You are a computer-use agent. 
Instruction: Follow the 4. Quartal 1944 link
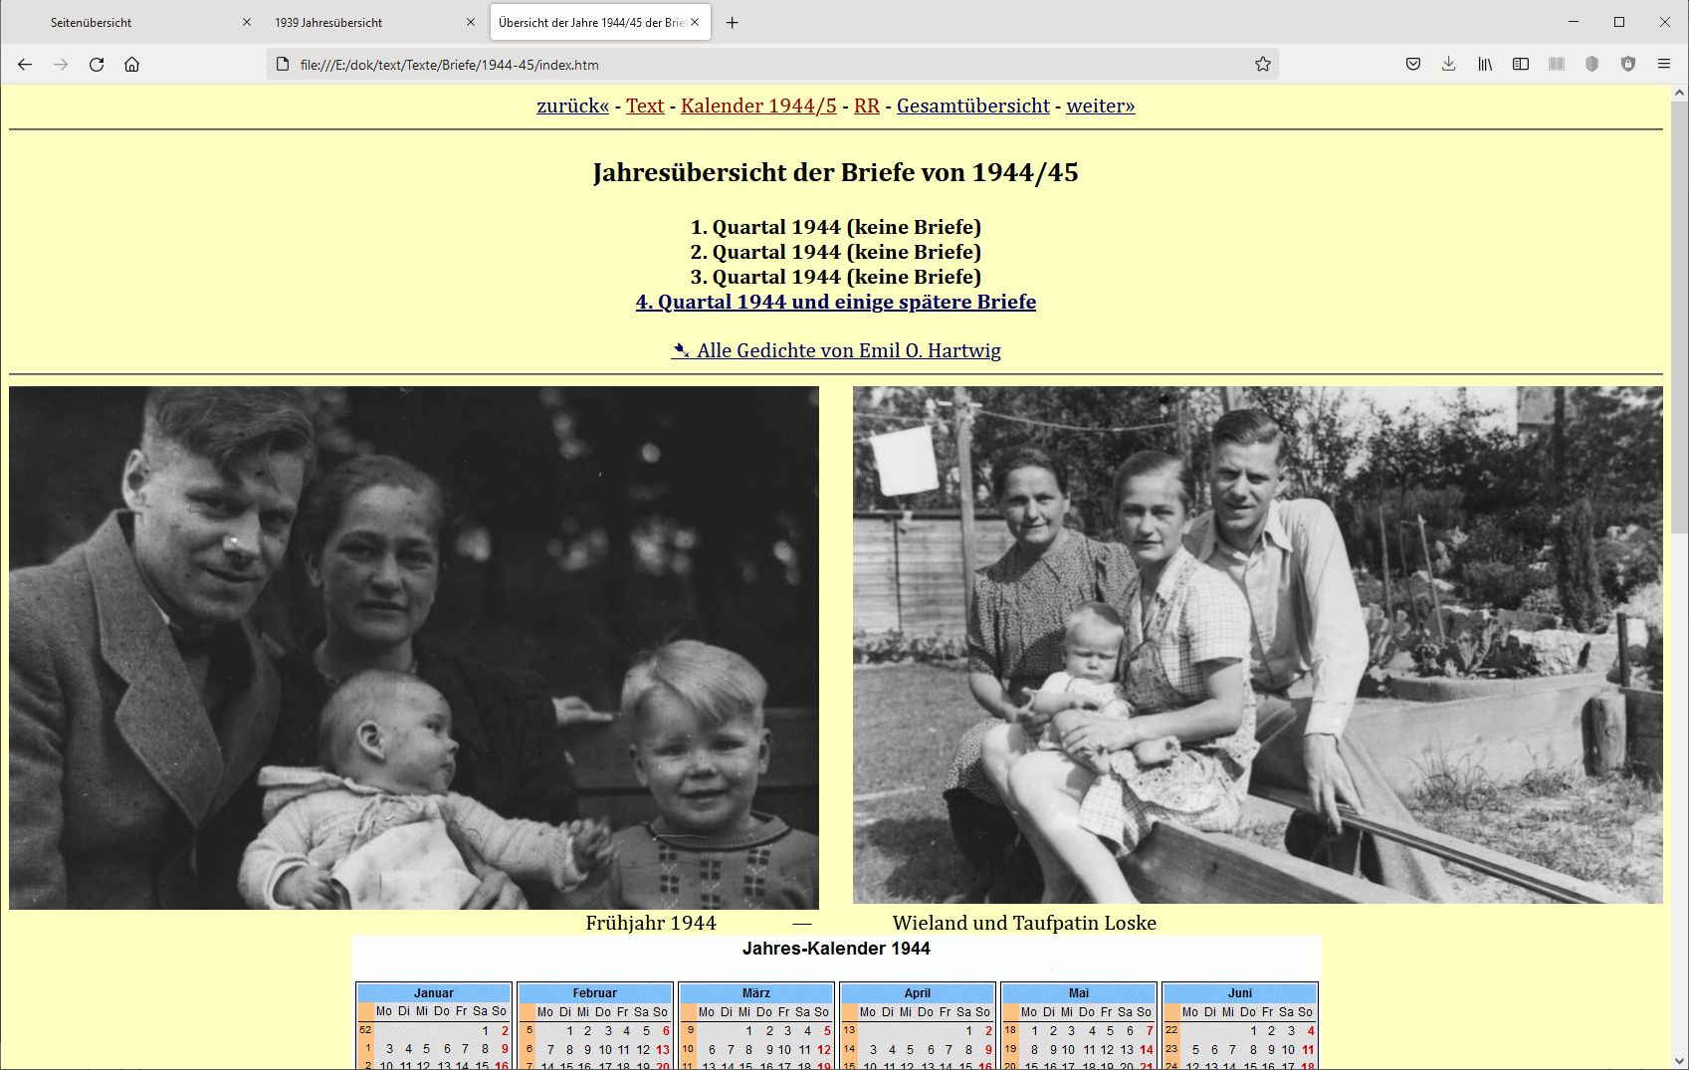(835, 302)
